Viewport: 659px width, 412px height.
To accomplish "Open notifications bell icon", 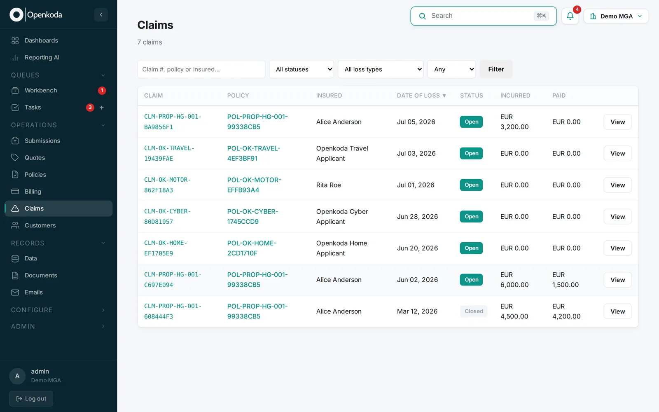I will 570,16.
